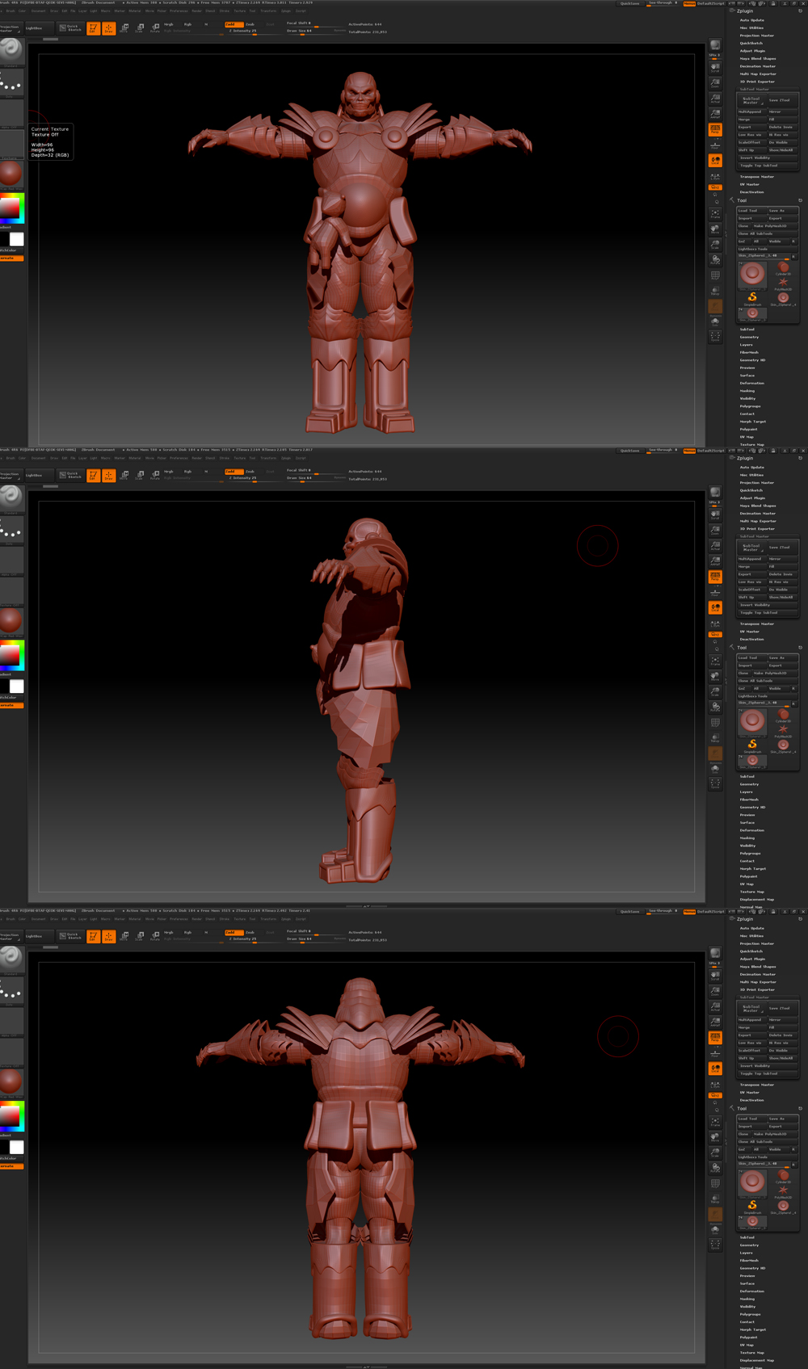Expand Decimation Master in back-view Zplugin list
The image size is (808, 1369).
757,974
